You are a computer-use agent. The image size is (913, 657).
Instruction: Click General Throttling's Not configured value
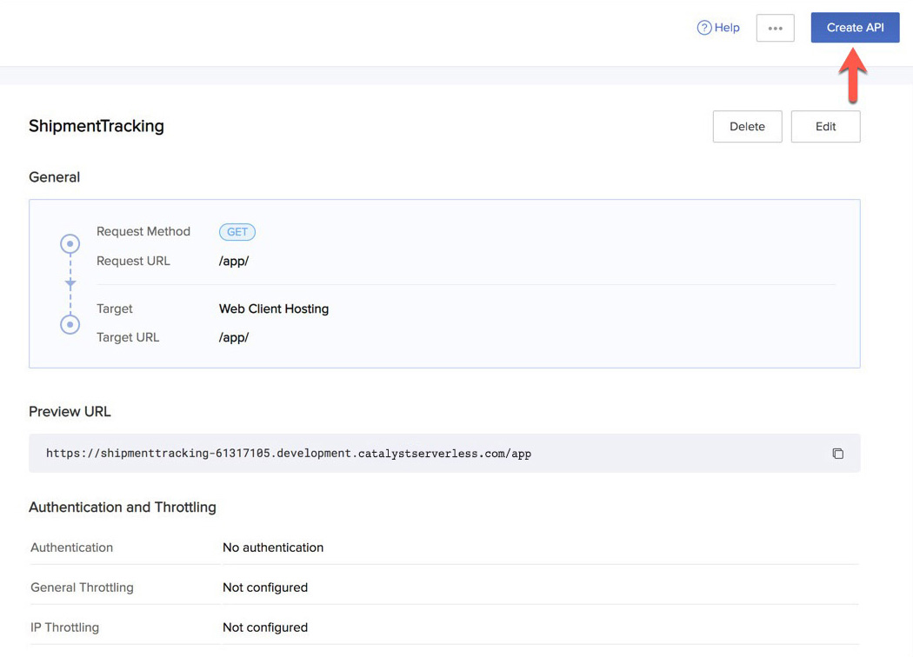pos(265,587)
